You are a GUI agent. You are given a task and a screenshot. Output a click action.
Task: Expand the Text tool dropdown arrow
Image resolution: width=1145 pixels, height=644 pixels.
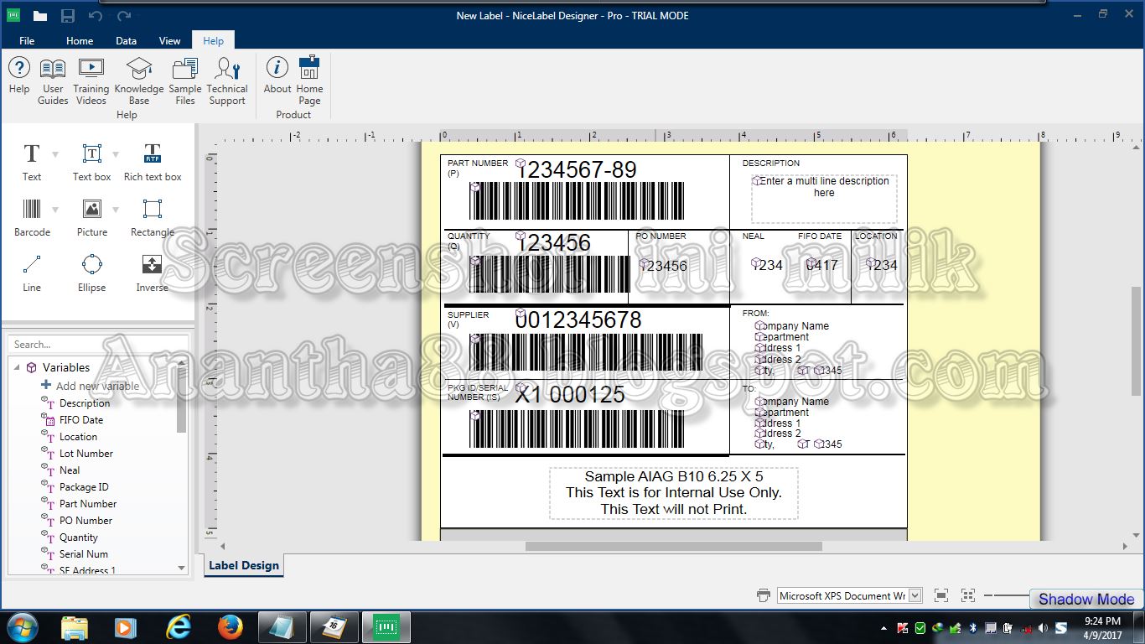(55, 154)
